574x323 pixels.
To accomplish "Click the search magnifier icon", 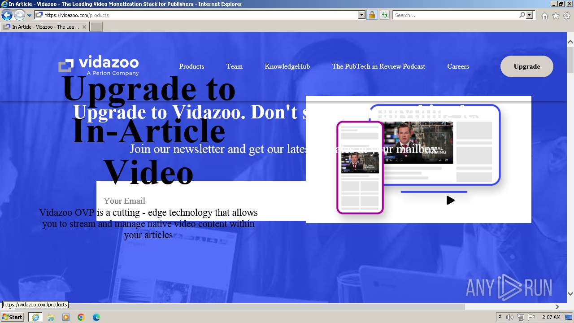I will point(522,15).
